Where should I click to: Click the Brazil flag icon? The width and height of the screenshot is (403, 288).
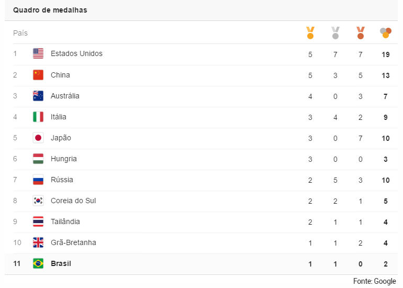[38, 263]
